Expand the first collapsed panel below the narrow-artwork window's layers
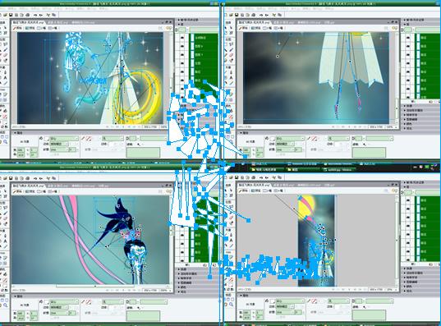Screen dimensions: 441x326 420,269
